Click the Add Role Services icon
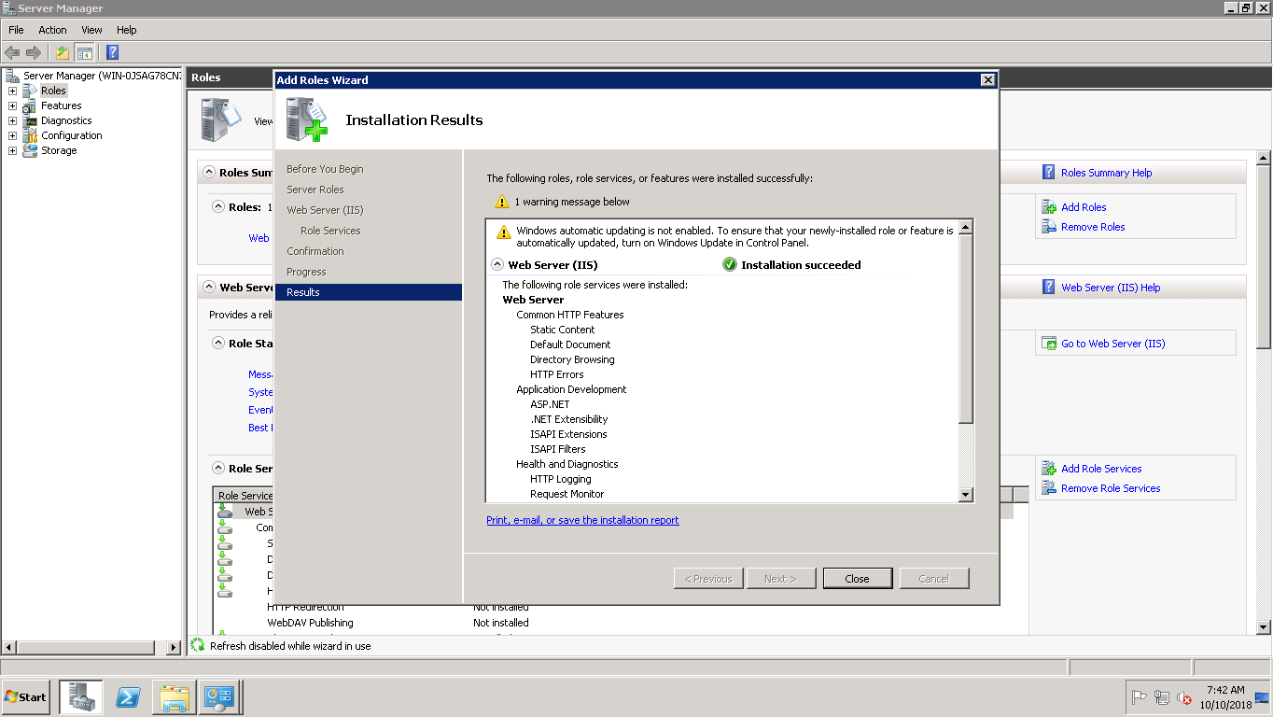The height and width of the screenshot is (717, 1273). 1049,469
